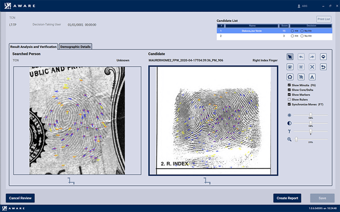Viewport: 340px width, 212px height.
Task: Disable Synchronize Moves checkbox
Action: [289, 104]
